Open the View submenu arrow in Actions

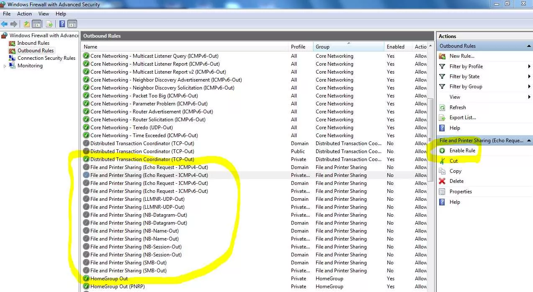click(x=529, y=97)
